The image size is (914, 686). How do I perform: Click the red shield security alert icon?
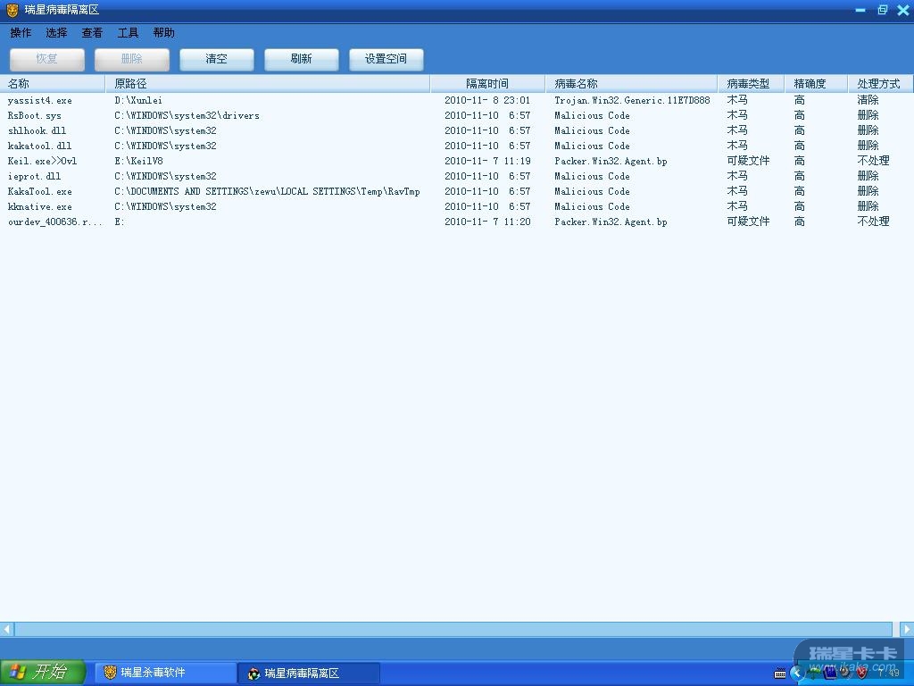coord(862,673)
